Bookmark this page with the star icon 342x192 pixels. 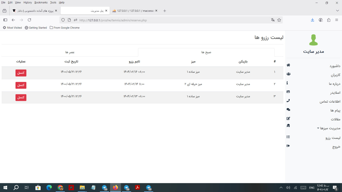click(279, 20)
